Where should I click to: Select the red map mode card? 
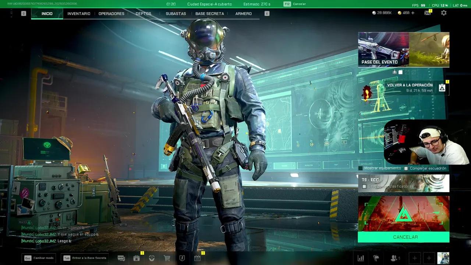tap(404, 214)
